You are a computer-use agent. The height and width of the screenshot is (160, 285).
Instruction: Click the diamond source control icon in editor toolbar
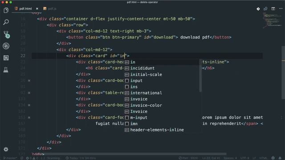pos(258,9)
